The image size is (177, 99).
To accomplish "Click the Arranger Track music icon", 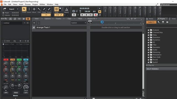I will 34,28.
